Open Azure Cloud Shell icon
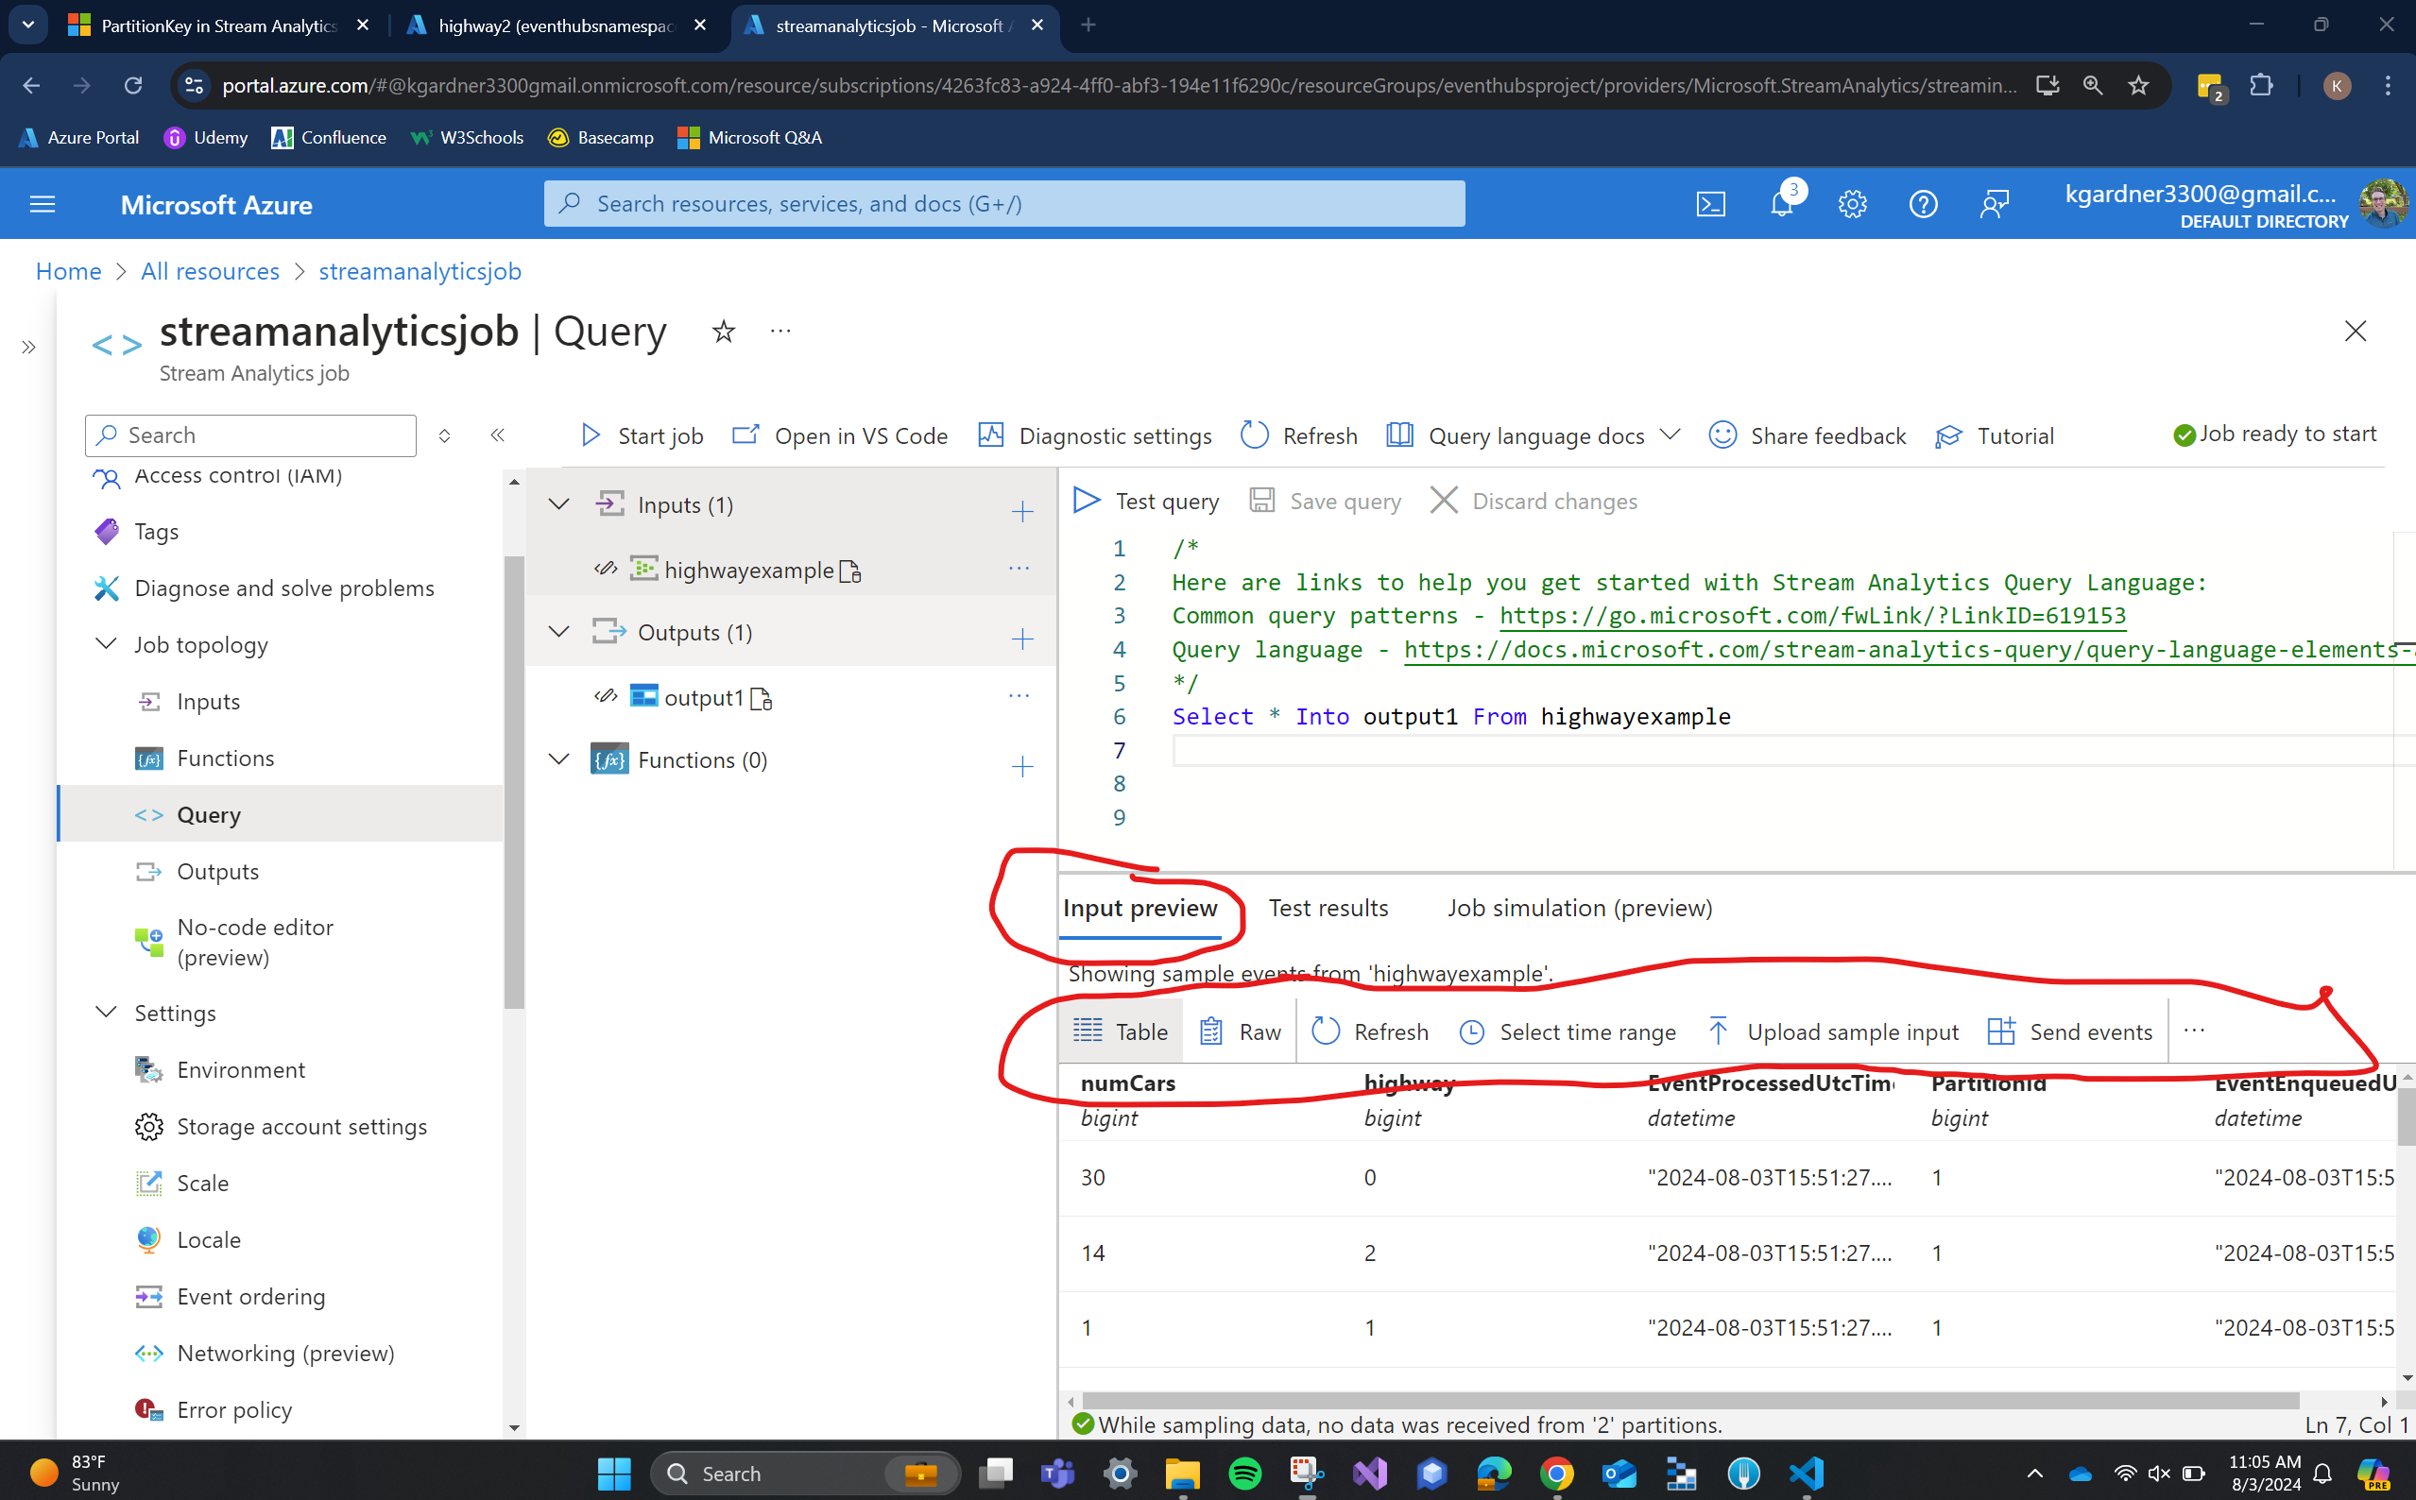The width and height of the screenshot is (2416, 1500). coord(1710,204)
